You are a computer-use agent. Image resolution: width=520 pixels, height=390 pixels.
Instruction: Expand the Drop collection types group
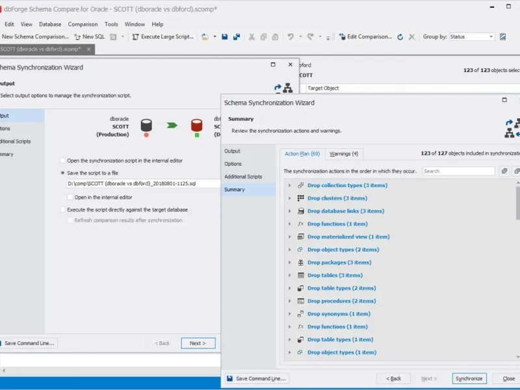[x=290, y=185]
